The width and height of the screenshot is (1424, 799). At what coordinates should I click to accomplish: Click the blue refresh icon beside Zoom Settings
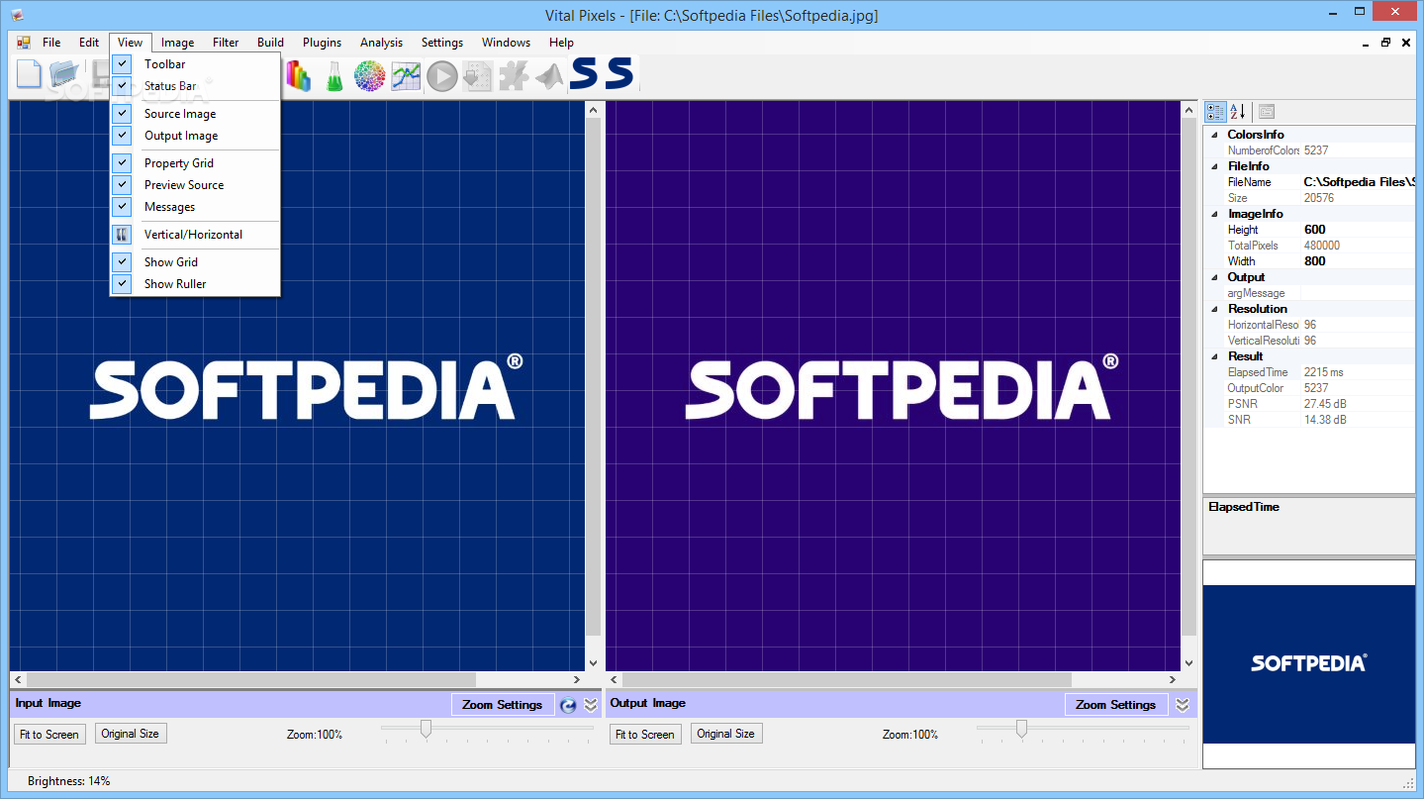pos(568,705)
